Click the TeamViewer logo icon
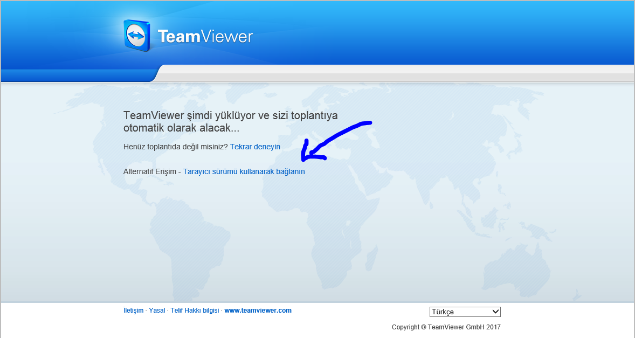Image resolution: width=635 pixels, height=338 pixels. pyautogui.click(x=137, y=36)
